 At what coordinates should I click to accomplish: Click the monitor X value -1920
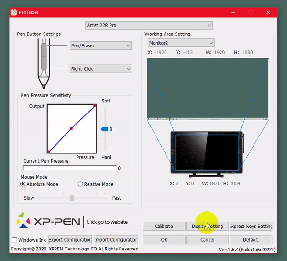(161, 52)
